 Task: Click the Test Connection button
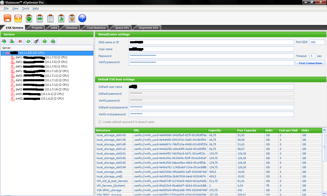(310, 63)
